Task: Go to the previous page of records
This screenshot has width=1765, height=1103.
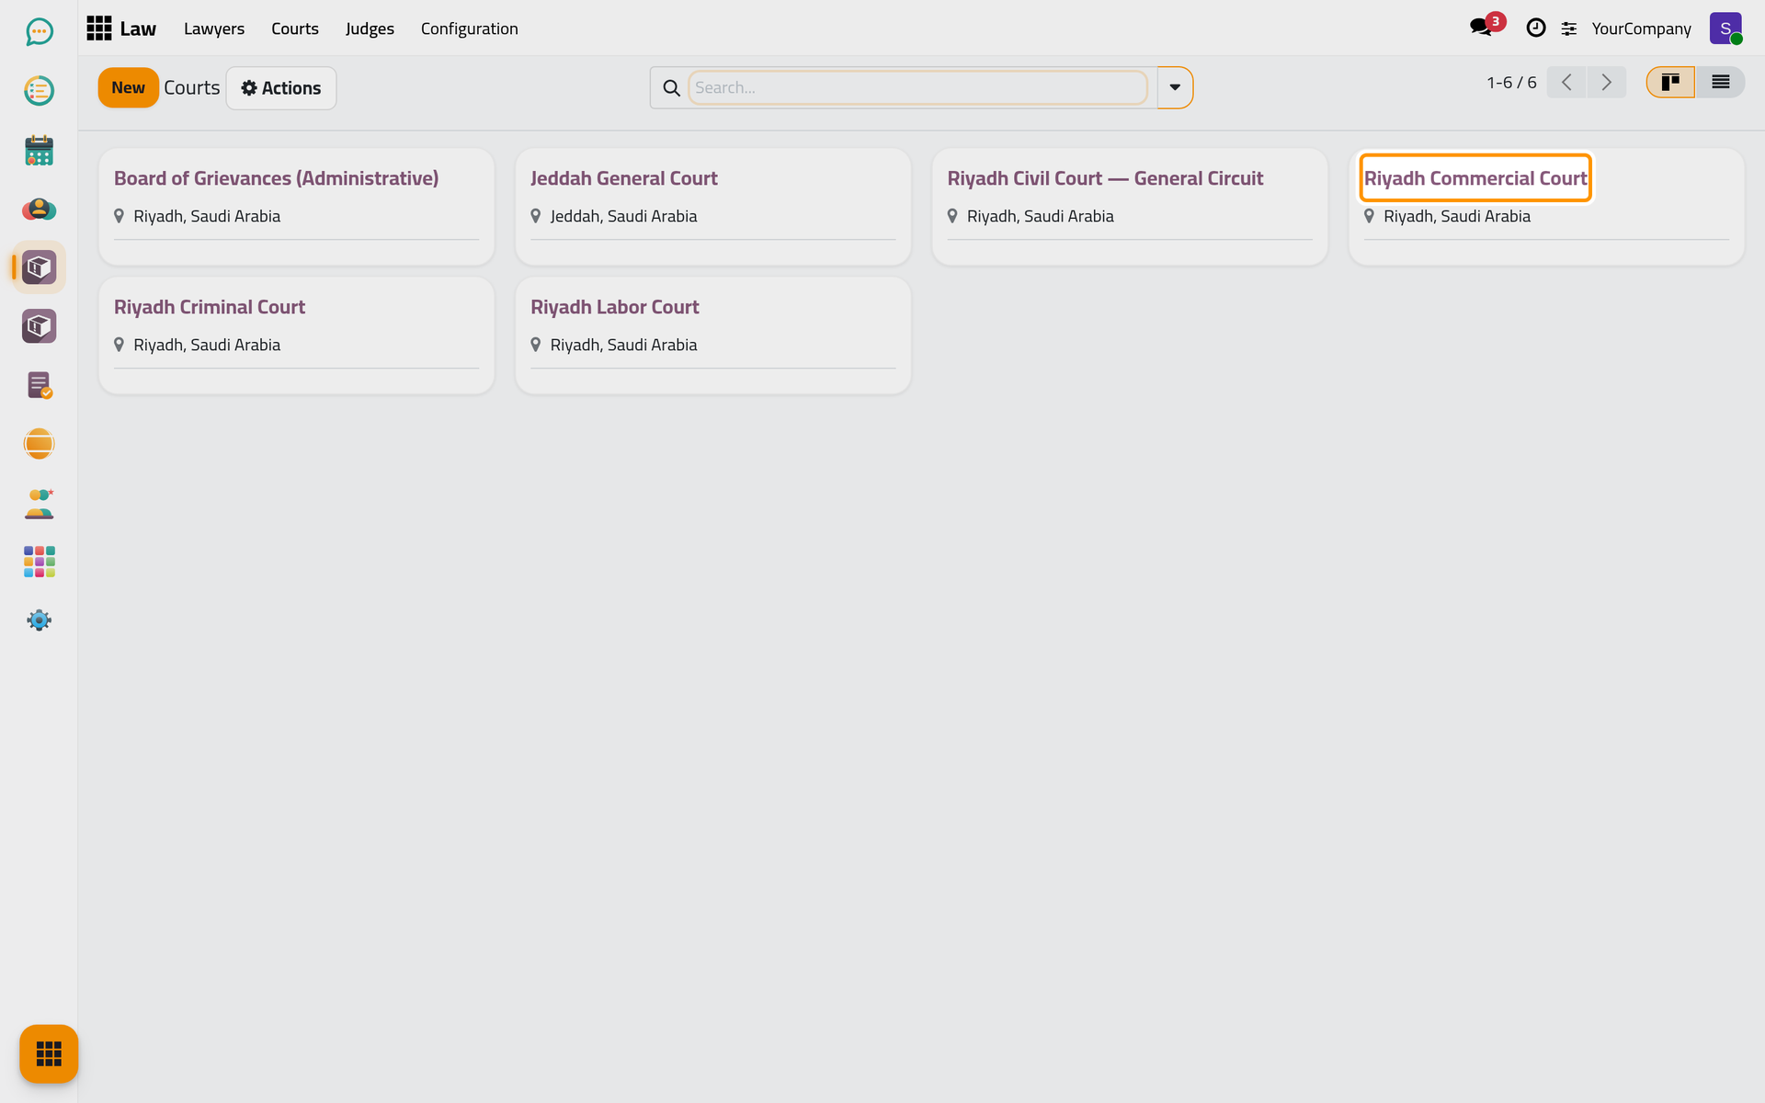Action: tap(1566, 83)
